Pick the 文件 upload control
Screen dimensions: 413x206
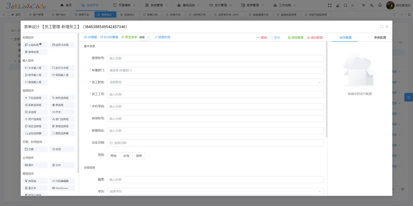(62, 165)
